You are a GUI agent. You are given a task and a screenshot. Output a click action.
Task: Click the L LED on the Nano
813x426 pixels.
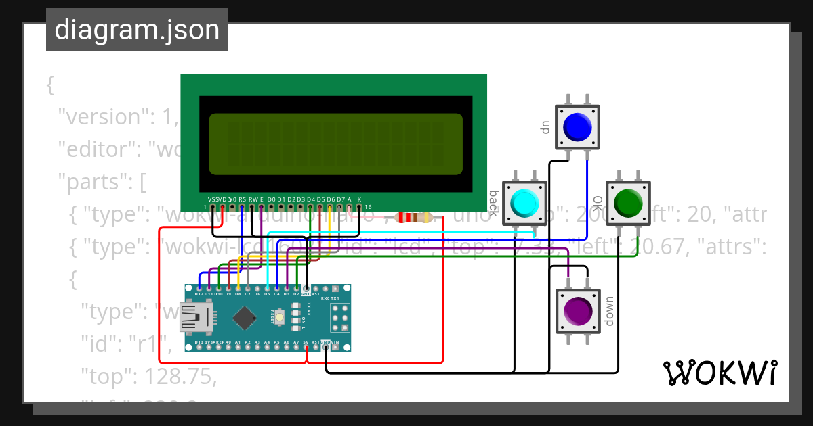(295, 328)
